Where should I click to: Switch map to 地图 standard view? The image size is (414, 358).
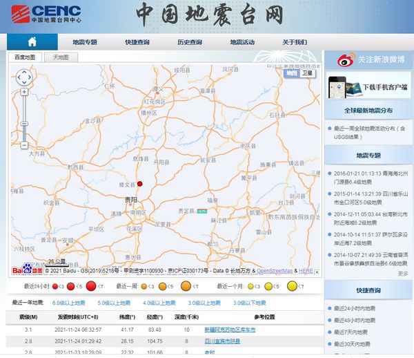pyautogui.click(x=291, y=73)
